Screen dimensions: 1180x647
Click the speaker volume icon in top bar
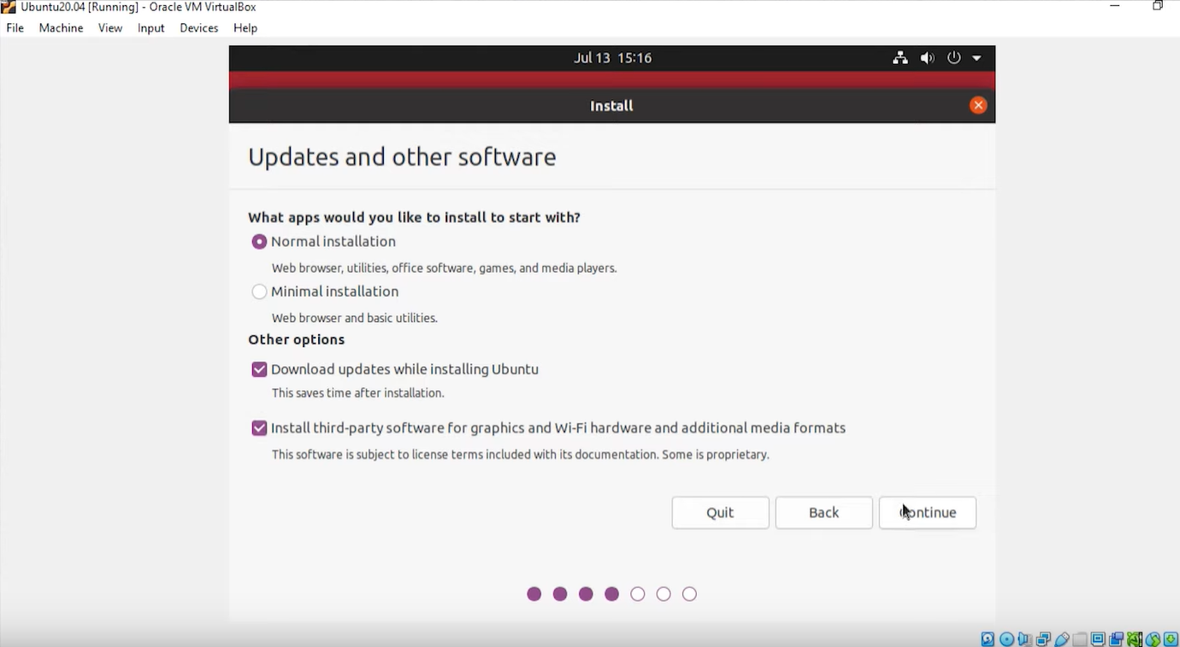click(927, 57)
